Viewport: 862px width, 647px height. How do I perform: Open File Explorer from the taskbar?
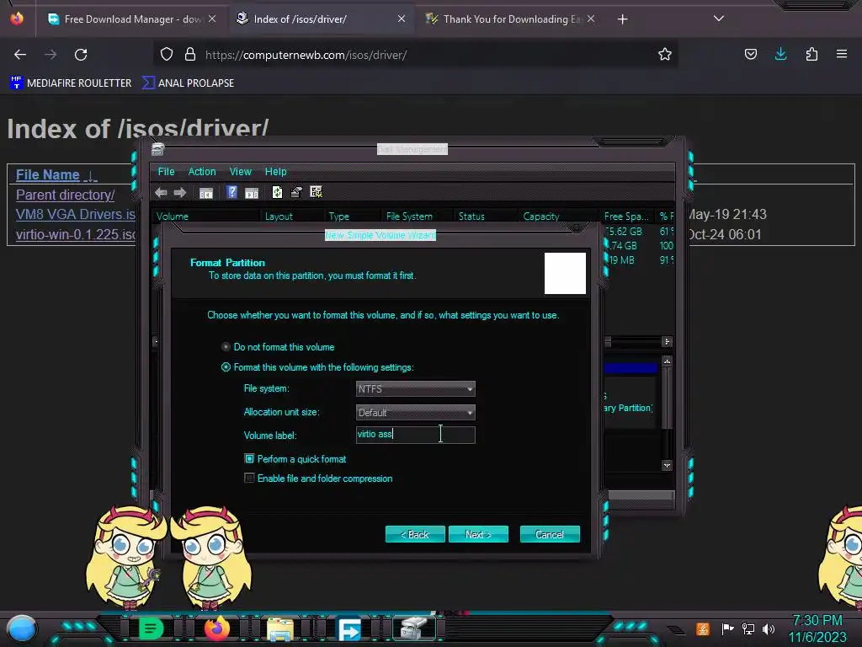(279, 628)
